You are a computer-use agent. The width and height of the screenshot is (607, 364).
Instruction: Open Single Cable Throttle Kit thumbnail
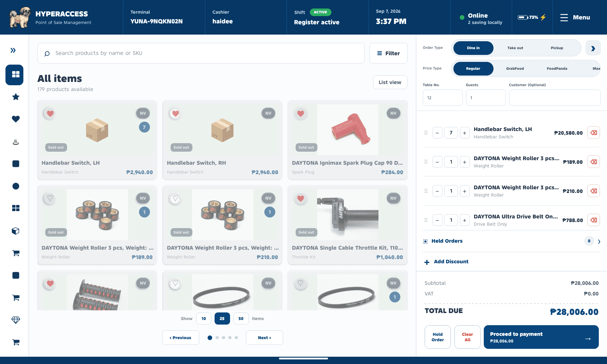click(x=348, y=215)
